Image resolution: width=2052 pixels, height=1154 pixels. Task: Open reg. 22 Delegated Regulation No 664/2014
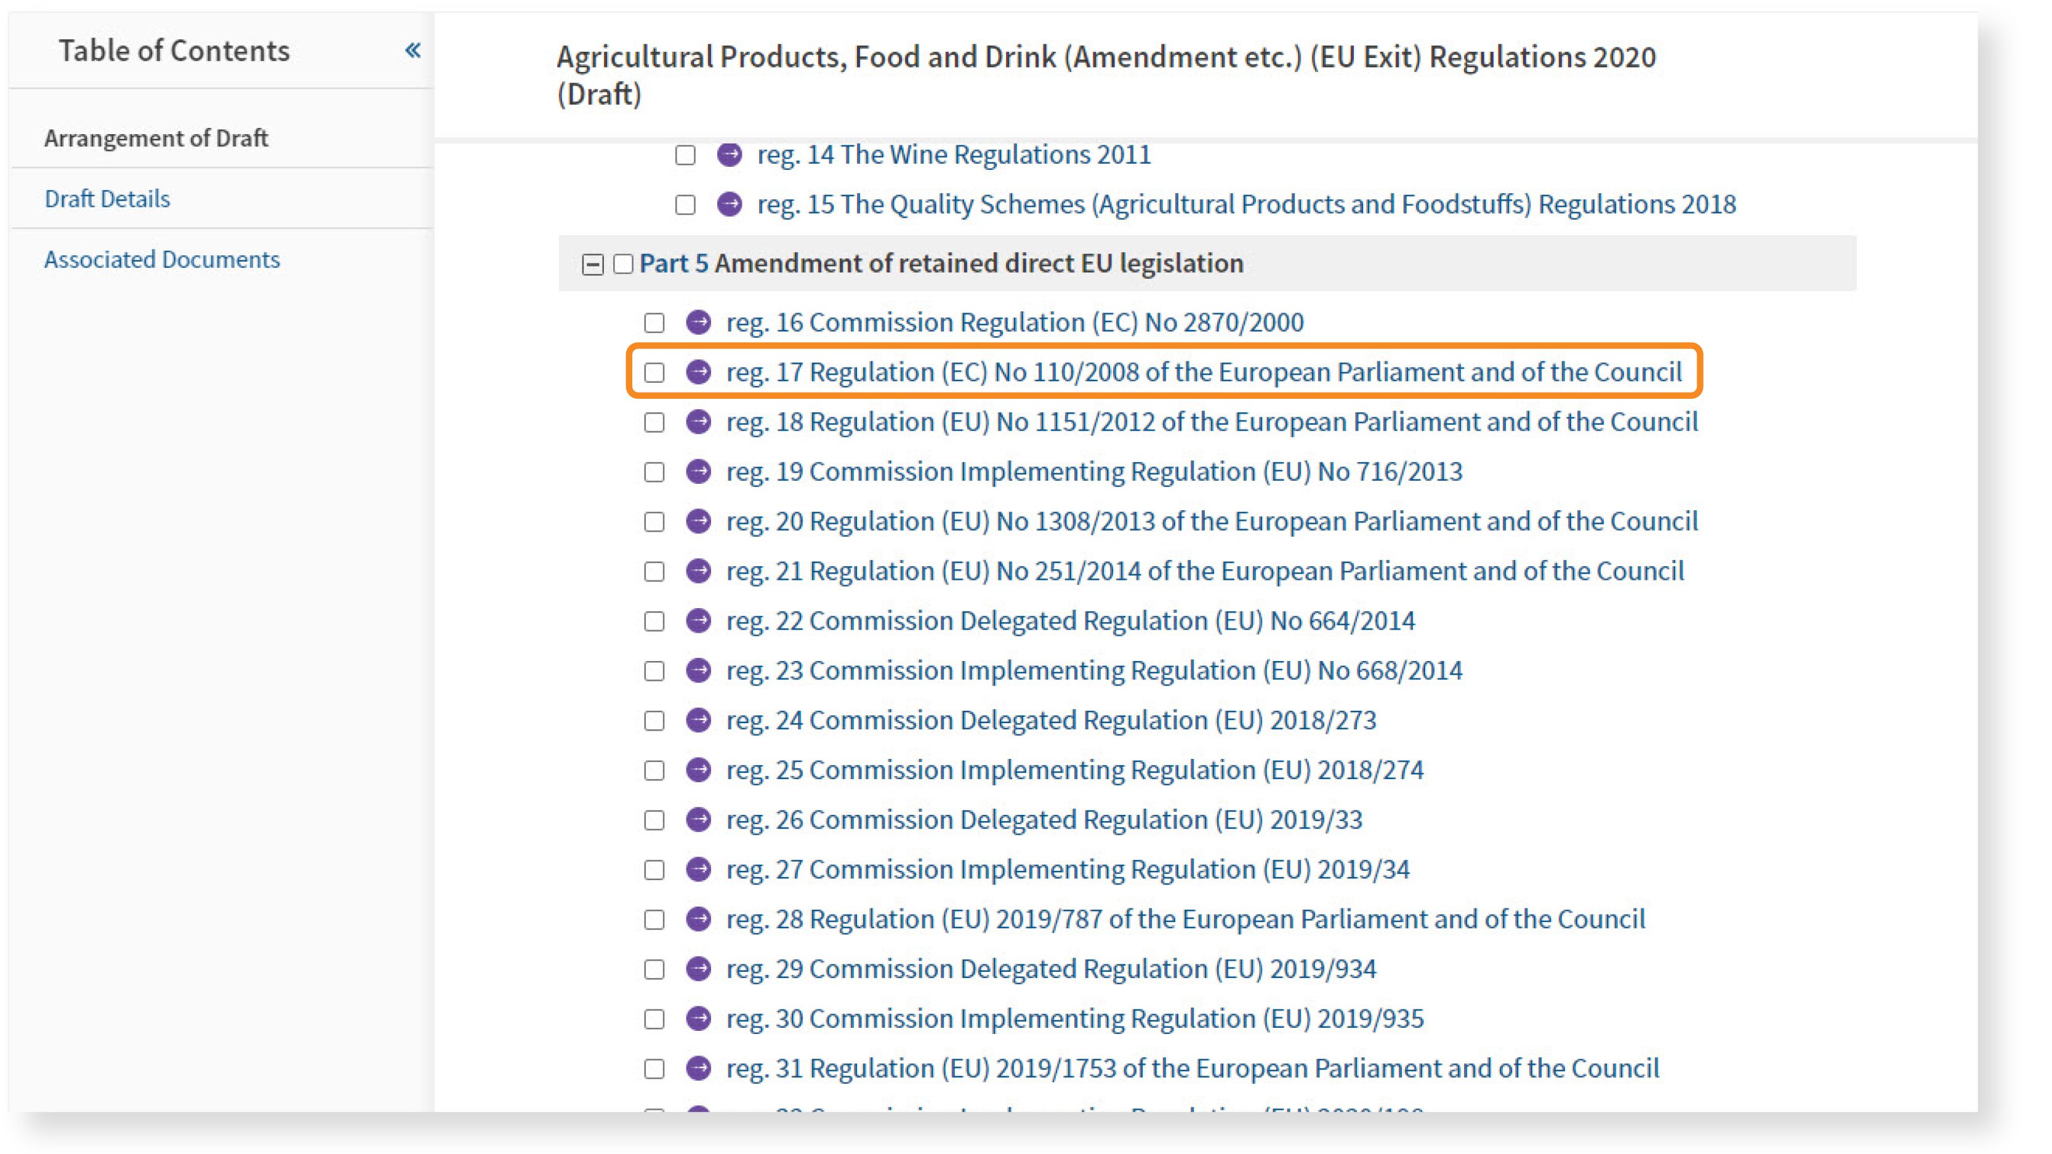pyautogui.click(x=1071, y=621)
